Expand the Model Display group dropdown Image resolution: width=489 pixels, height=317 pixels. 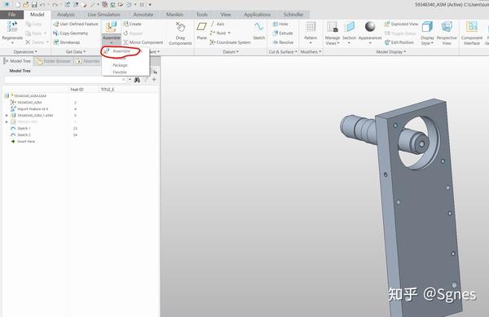[391, 51]
